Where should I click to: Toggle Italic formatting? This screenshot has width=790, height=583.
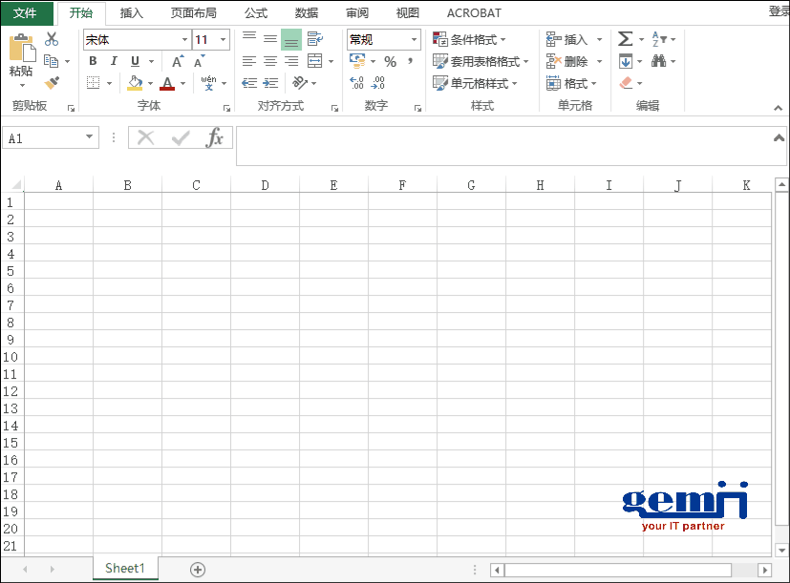(114, 62)
